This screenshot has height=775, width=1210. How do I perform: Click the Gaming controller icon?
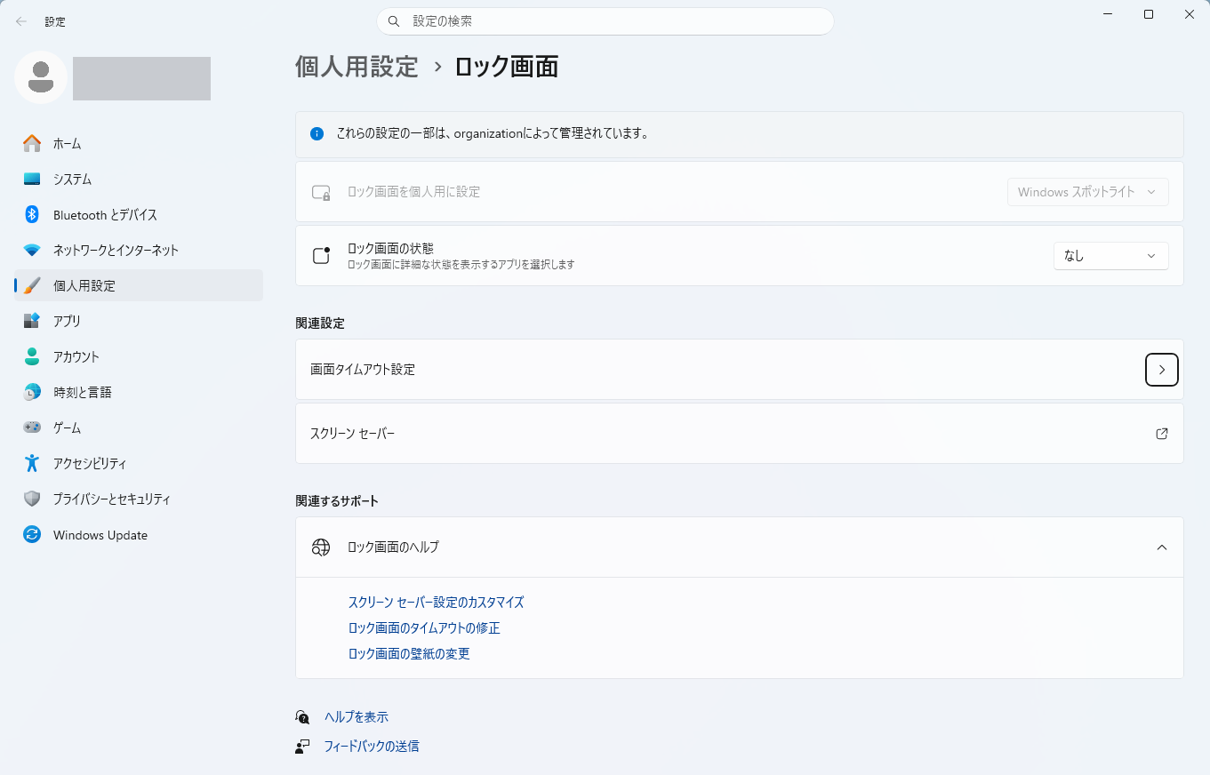[x=32, y=427]
